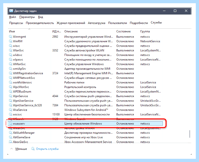The width and height of the screenshot is (199, 162).
Task: Click the gear icon next to wmiApSrv
Action: pos(10,69)
